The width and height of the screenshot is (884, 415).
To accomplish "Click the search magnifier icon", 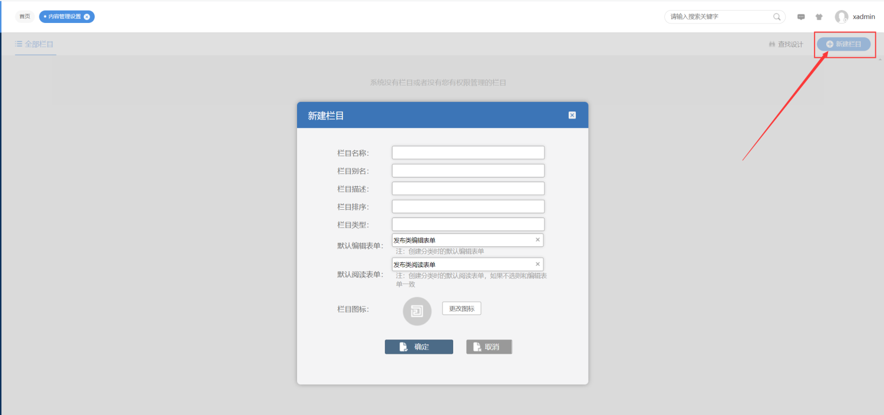I will (x=777, y=17).
